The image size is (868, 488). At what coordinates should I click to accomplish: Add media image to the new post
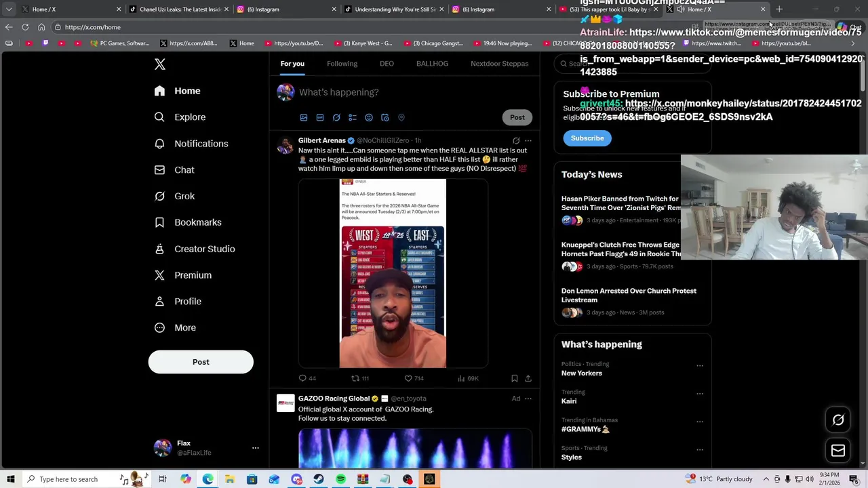[304, 118]
